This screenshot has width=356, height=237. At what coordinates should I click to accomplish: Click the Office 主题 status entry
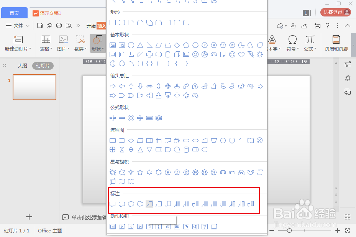[50, 230]
